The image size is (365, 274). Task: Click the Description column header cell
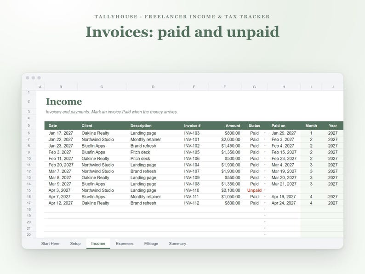(x=153, y=126)
